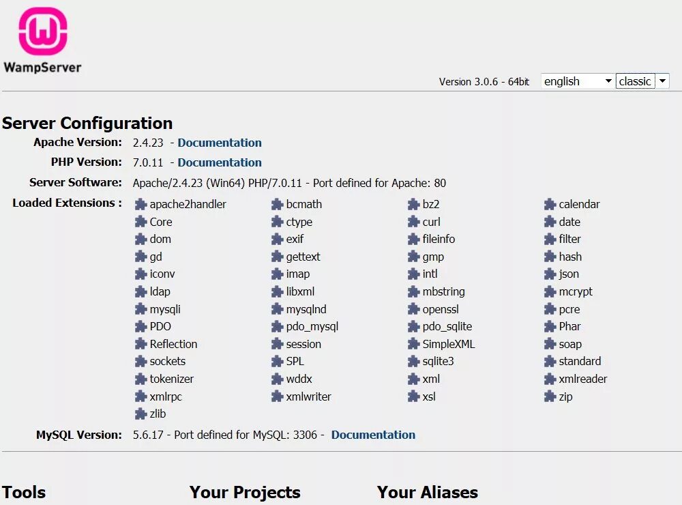The image size is (682, 505).
Task: Click the puzzle icon next to imap
Action: point(277,274)
